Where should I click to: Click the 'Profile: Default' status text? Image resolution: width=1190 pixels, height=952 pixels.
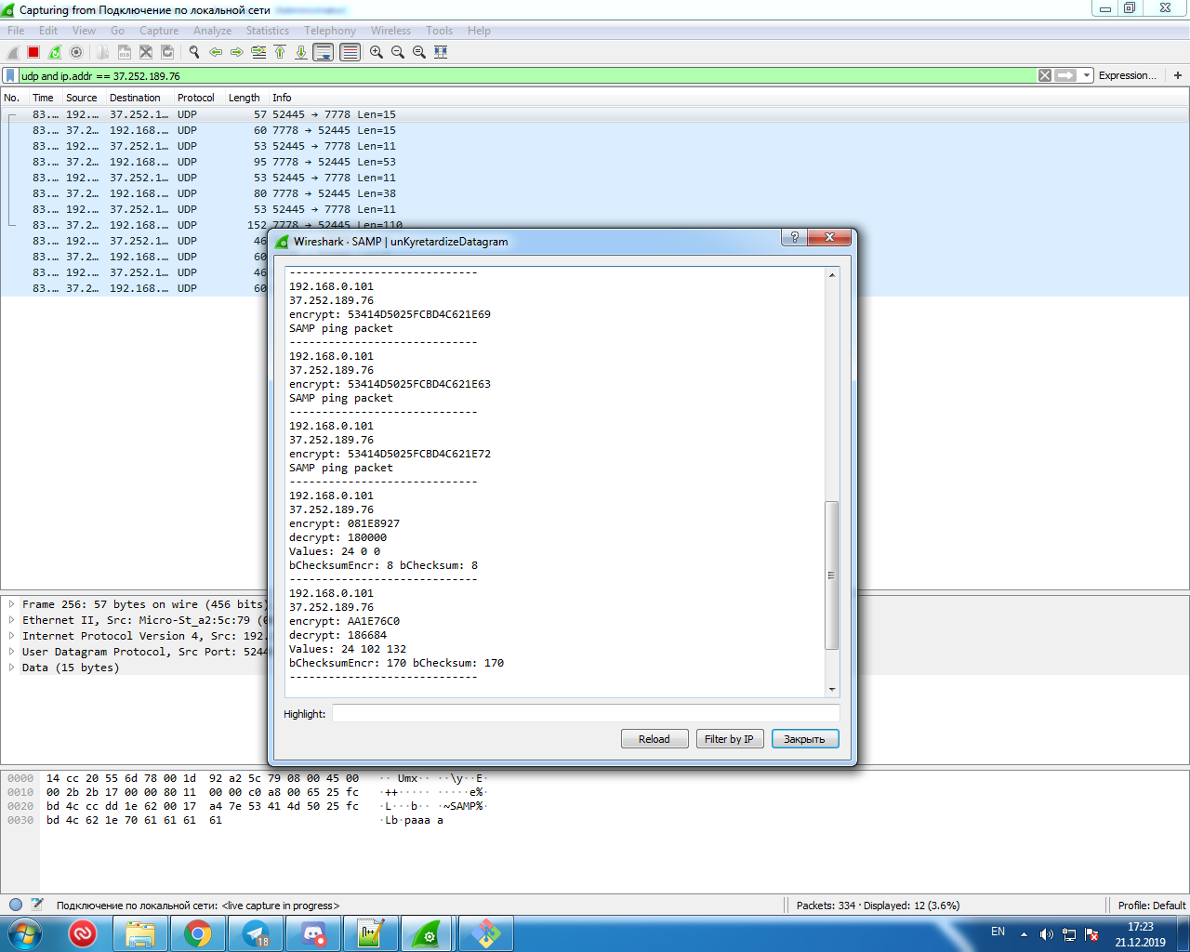pyautogui.click(x=1152, y=906)
